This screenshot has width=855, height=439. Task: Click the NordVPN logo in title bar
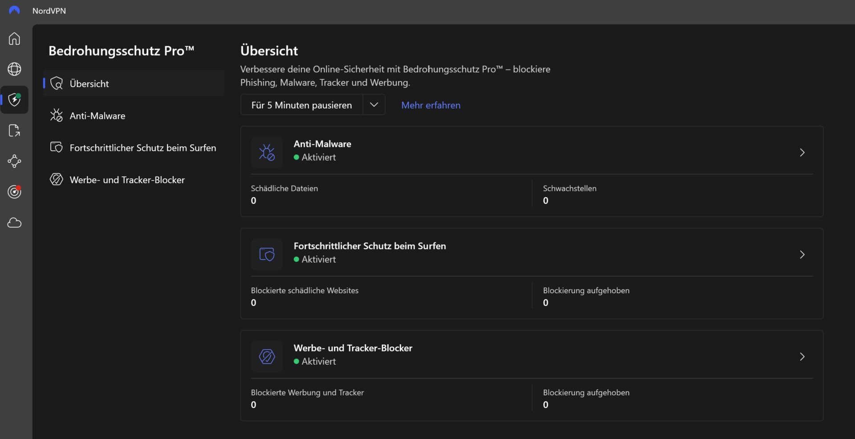coord(14,10)
